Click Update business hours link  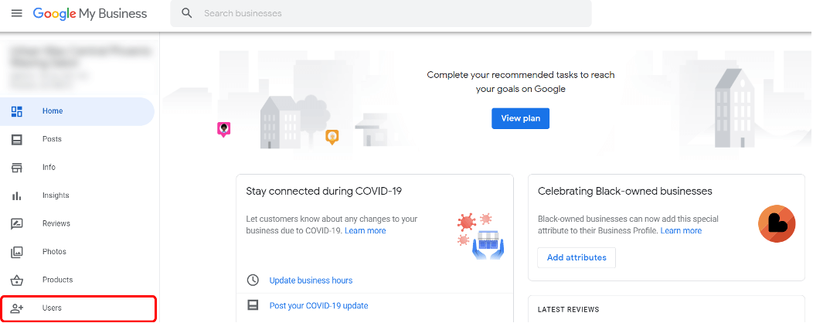pos(311,280)
